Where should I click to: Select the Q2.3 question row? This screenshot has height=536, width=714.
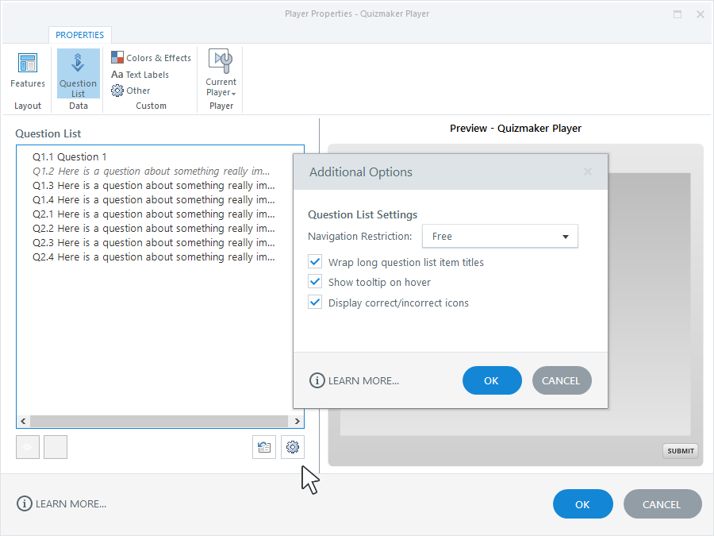[x=153, y=242]
